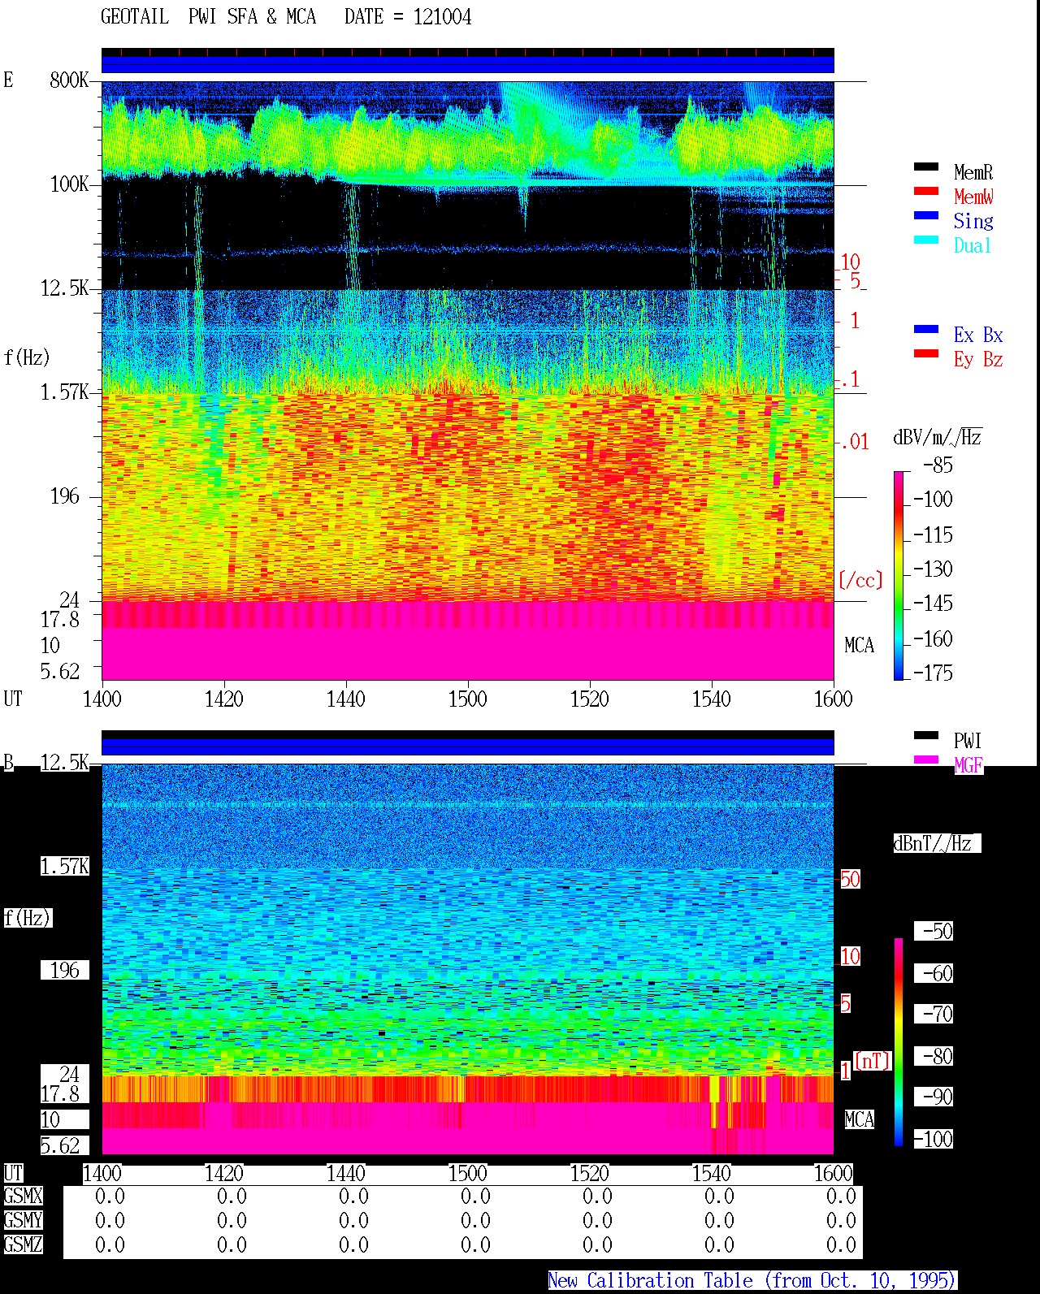Click the [/cc] density unit label
Image resolution: width=1040 pixels, height=1294 pixels.
pyautogui.click(x=860, y=580)
